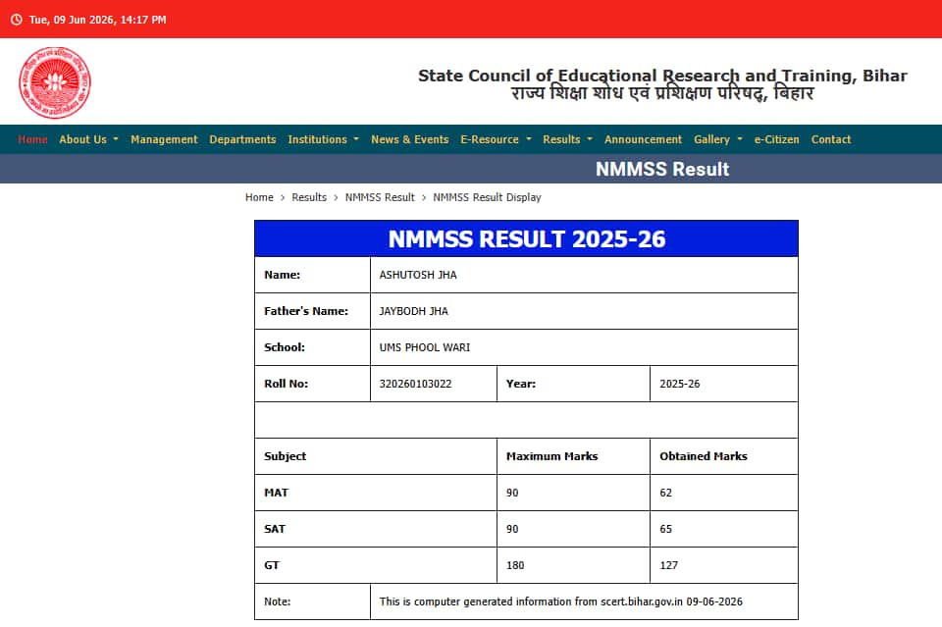Viewport: 942px width, 627px height.
Task: Click the clock icon beside the date
Action: pos(17,20)
